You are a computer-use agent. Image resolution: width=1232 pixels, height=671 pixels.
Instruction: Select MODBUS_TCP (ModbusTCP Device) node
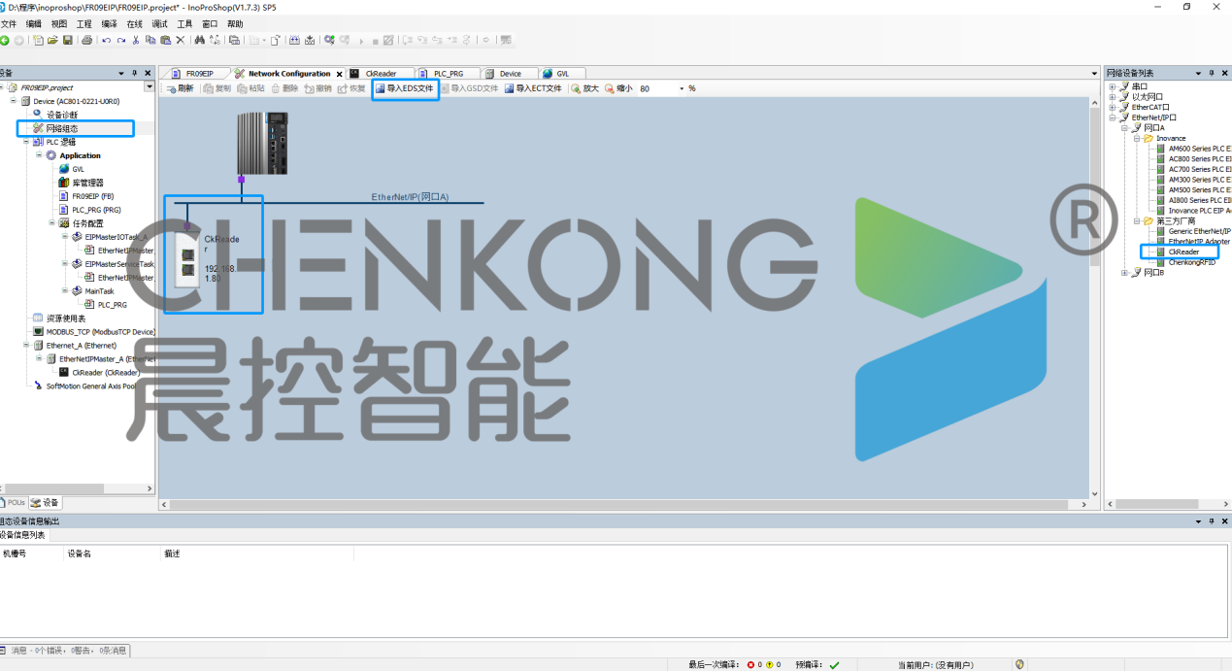coord(100,332)
